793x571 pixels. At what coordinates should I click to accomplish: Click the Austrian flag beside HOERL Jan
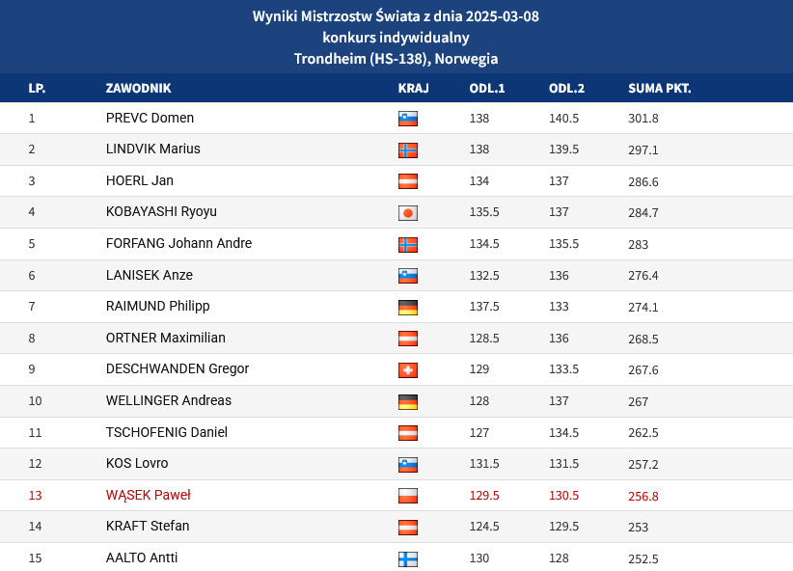pos(408,181)
